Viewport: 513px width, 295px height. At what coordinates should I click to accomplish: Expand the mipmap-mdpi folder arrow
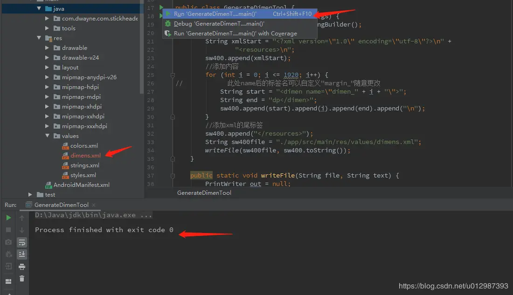coord(47,97)
